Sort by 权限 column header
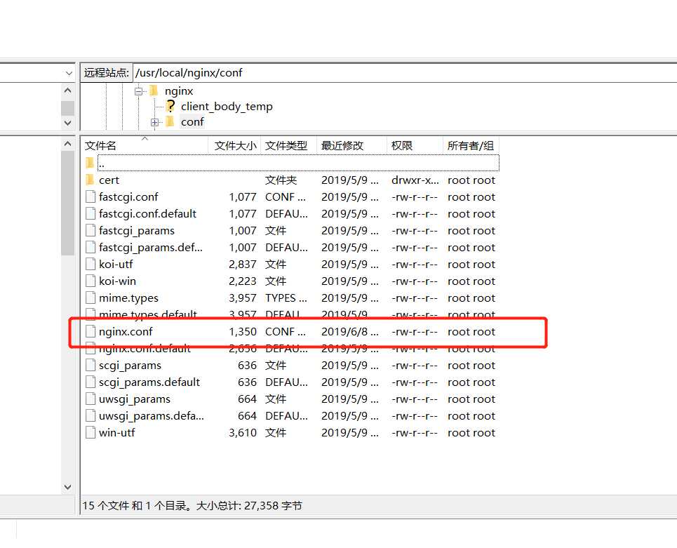This screenshot has width=677, height=548. pos(415,145)
